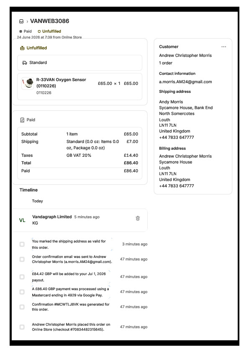Image resolution: width=249 pixels, height=352 pixels.
Task: Select the yellow Unfulfilled status badge
Action: 49,31
